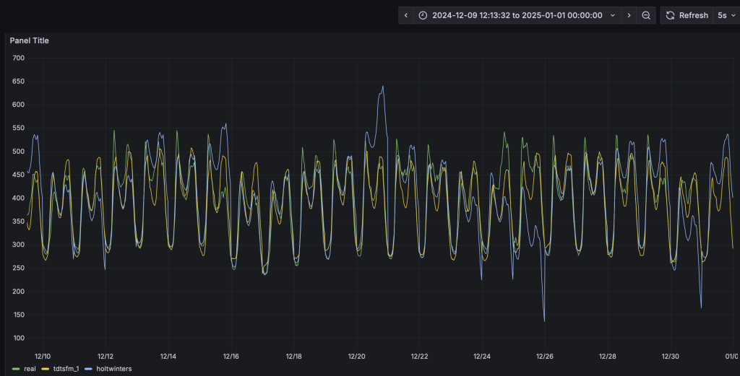
Task: Click the clock icon in the time picker
Action: pyautogui.click(x=423, y=15)
